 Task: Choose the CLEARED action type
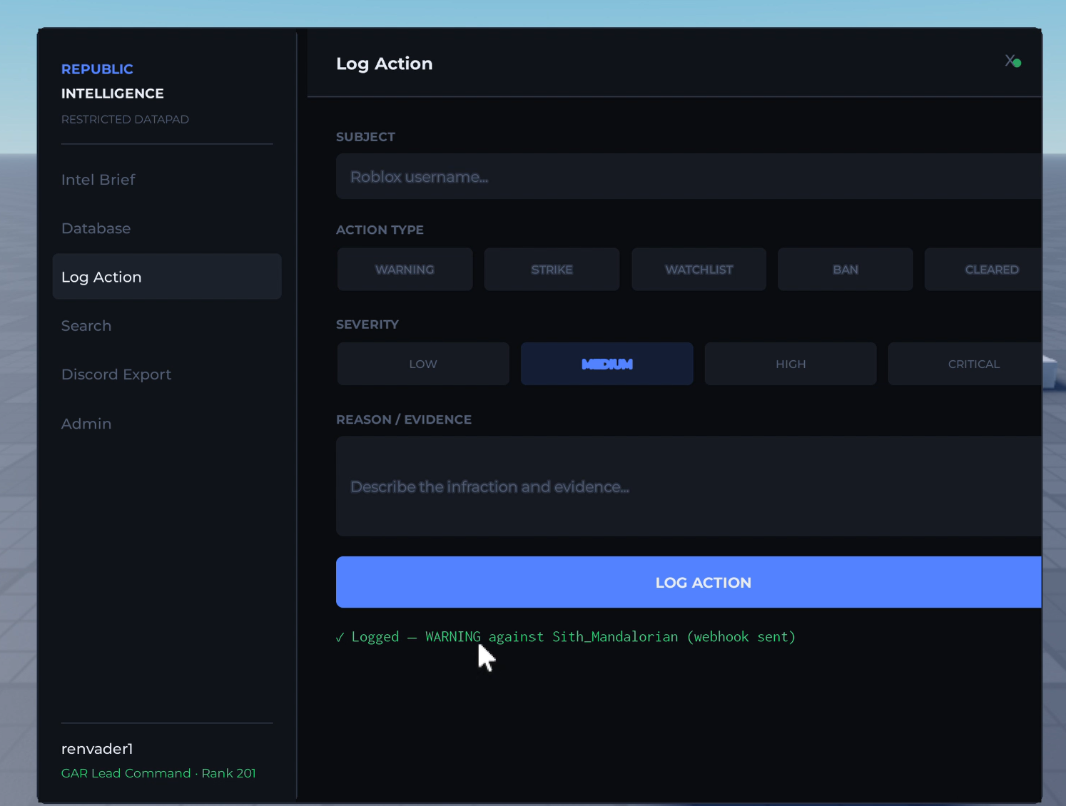[983, 270]
